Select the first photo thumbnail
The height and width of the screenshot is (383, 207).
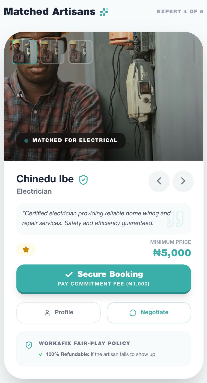(x=24, y=52)
